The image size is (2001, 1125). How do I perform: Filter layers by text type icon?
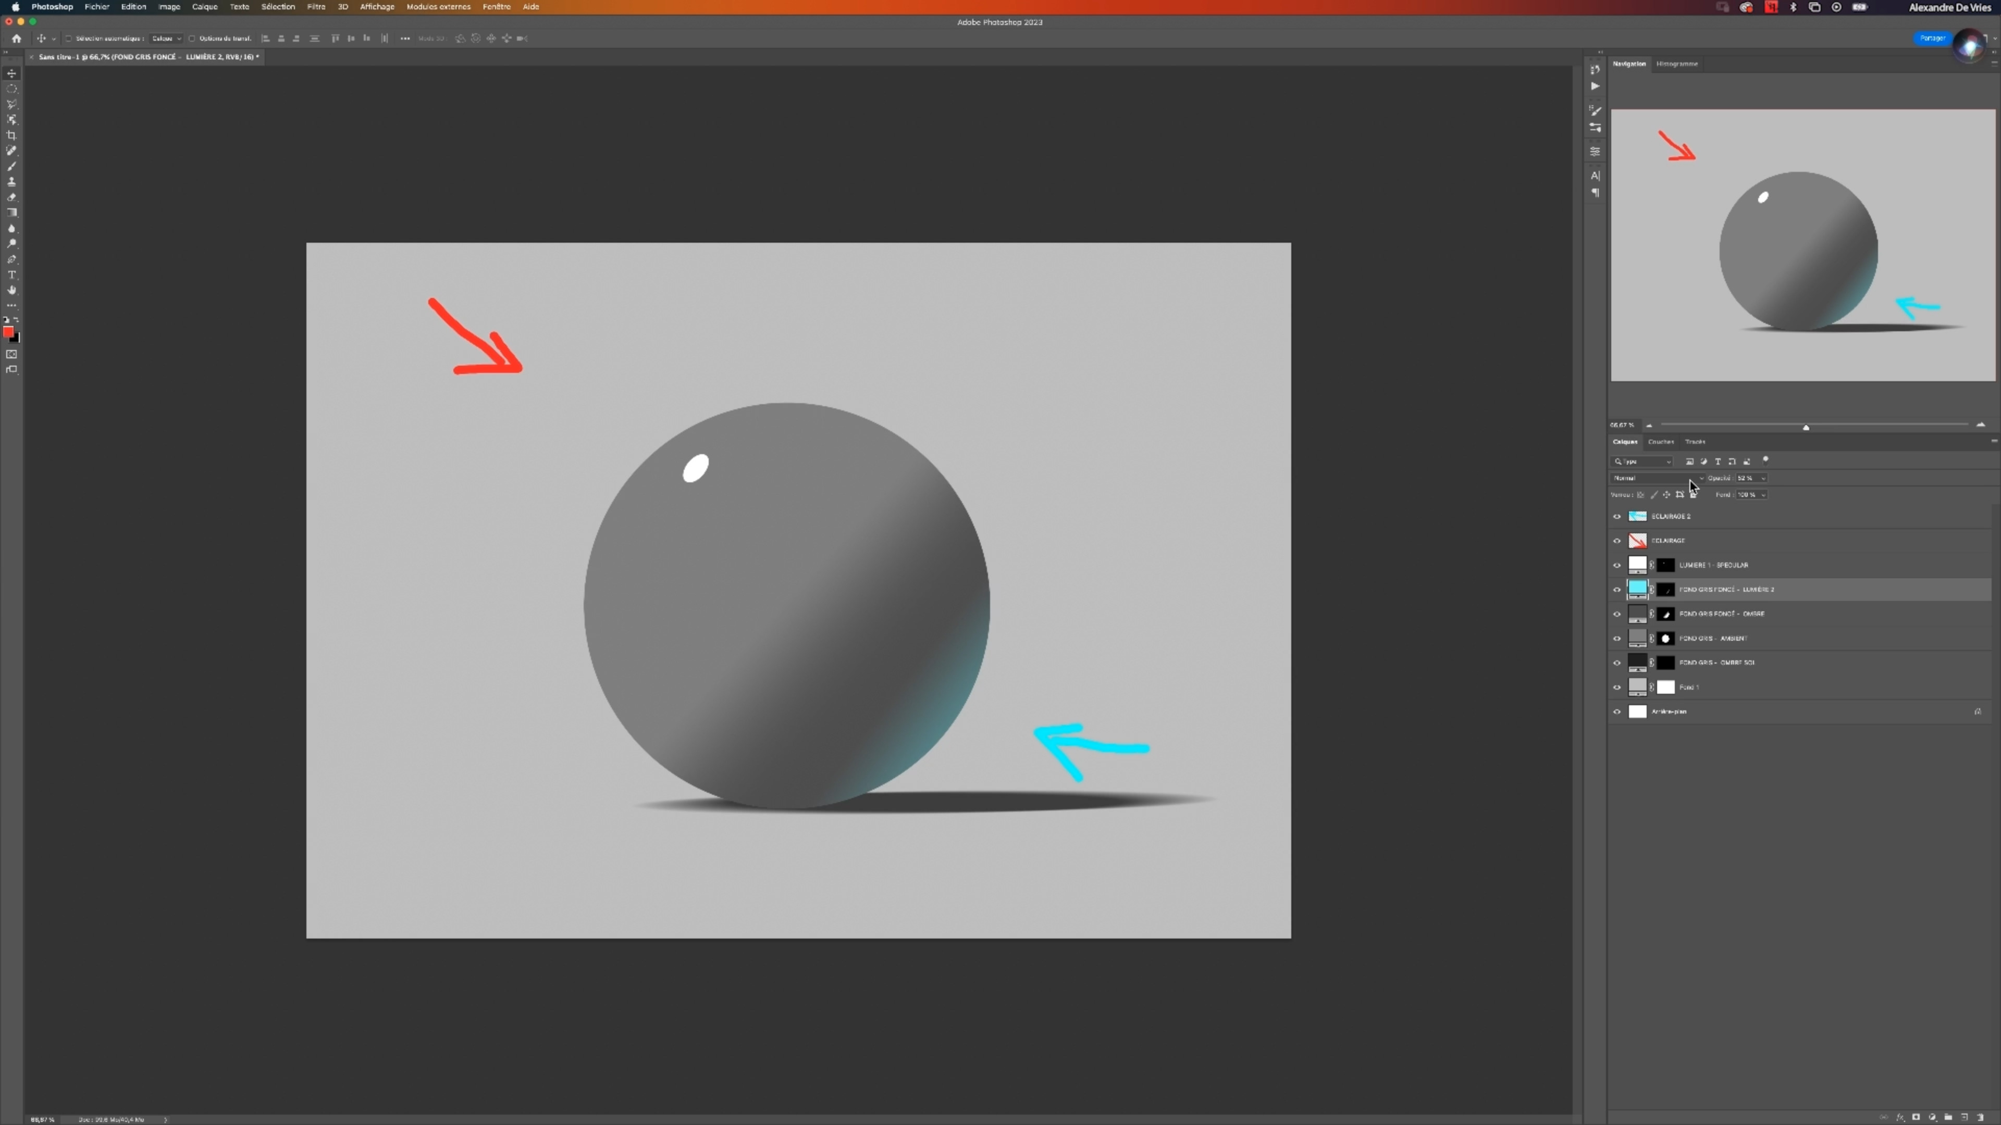point(1718,461)
